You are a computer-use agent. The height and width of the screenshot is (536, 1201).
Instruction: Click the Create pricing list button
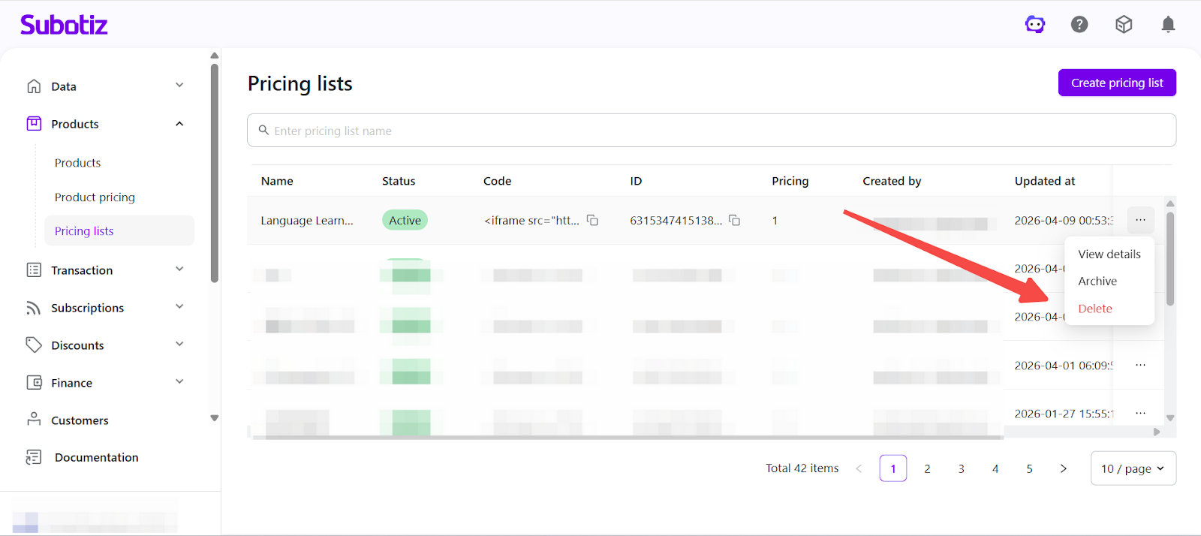coord(1117,83)
